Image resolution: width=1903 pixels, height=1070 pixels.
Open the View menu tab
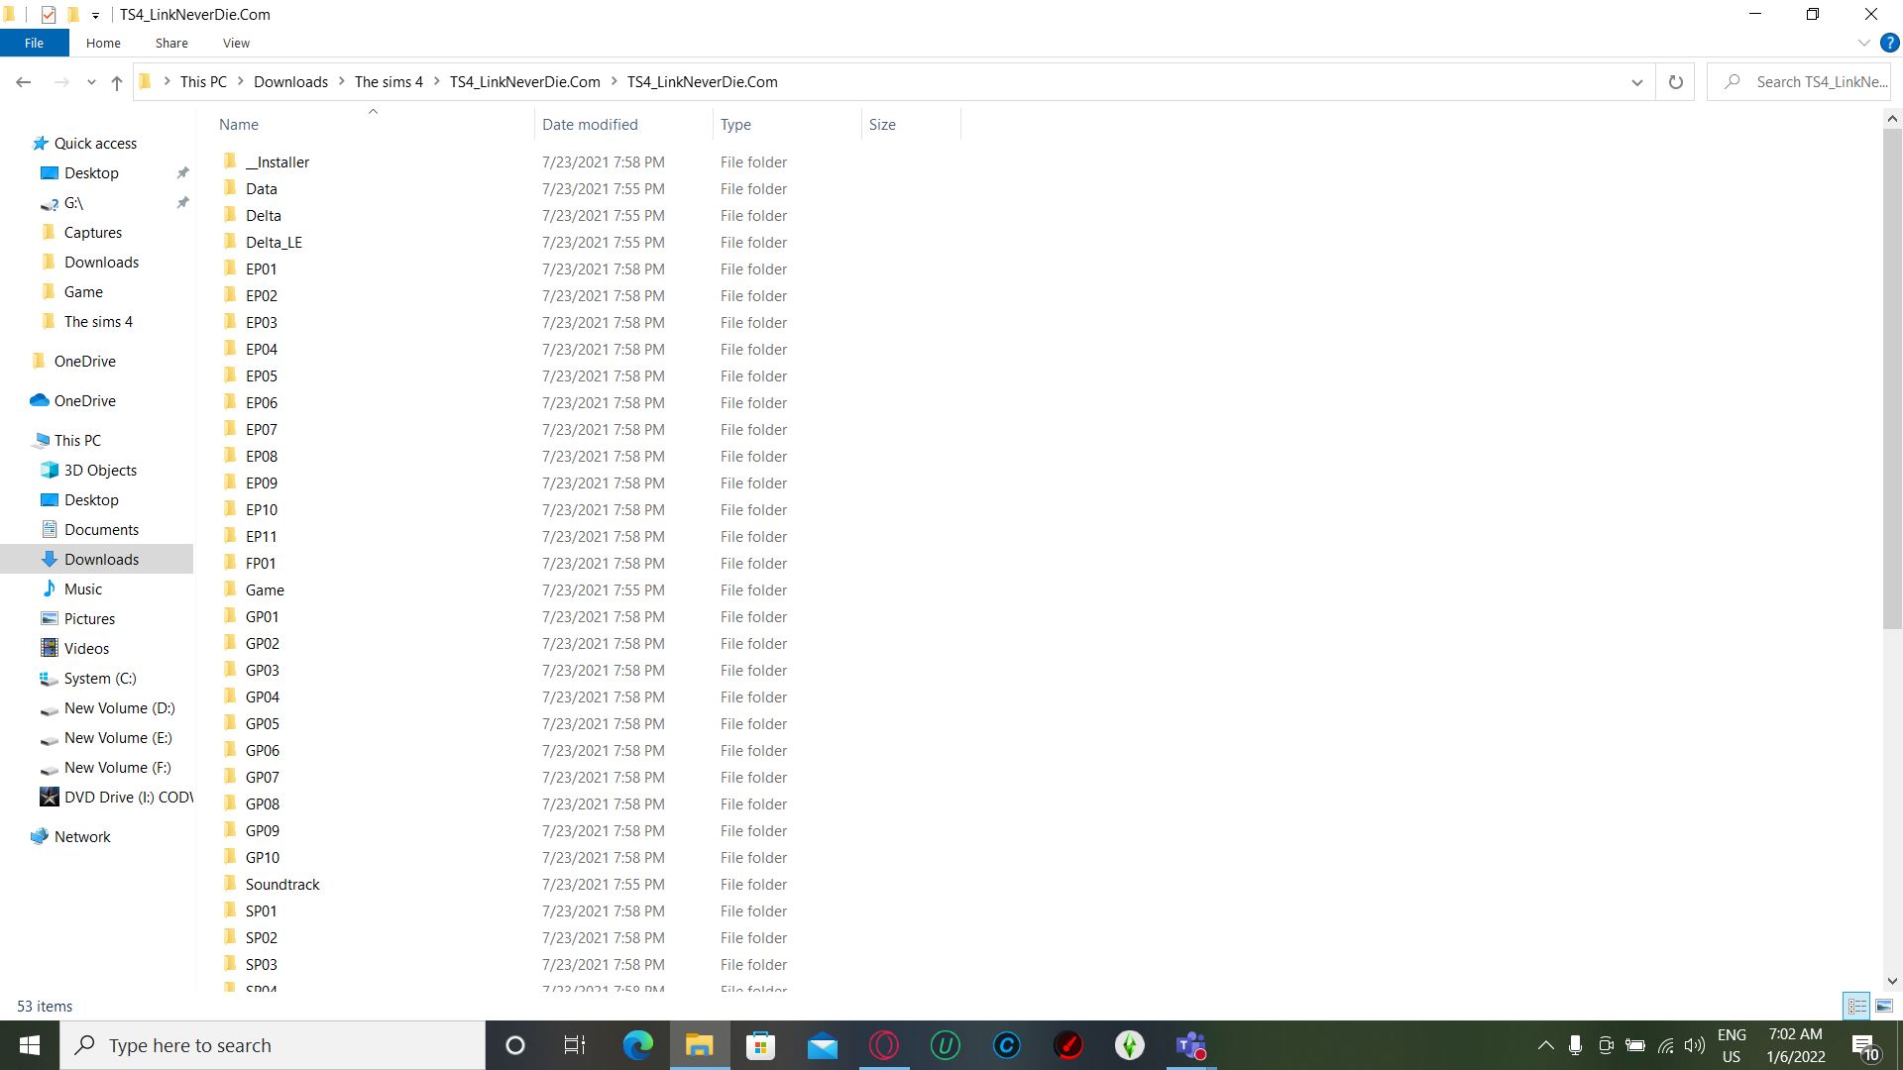click(235, 44)
